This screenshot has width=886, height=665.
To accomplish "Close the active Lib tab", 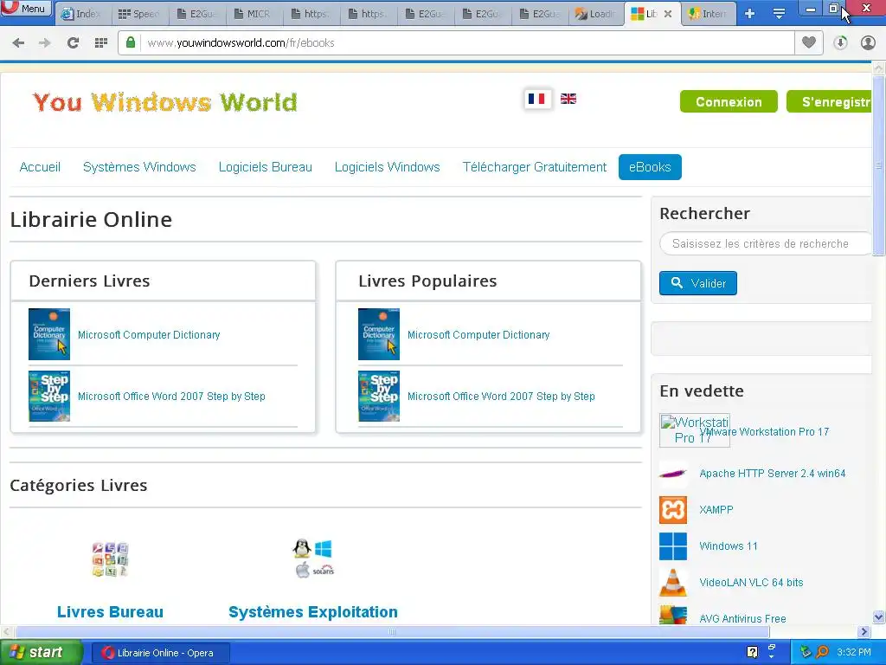I will click(x=667, y=14).
